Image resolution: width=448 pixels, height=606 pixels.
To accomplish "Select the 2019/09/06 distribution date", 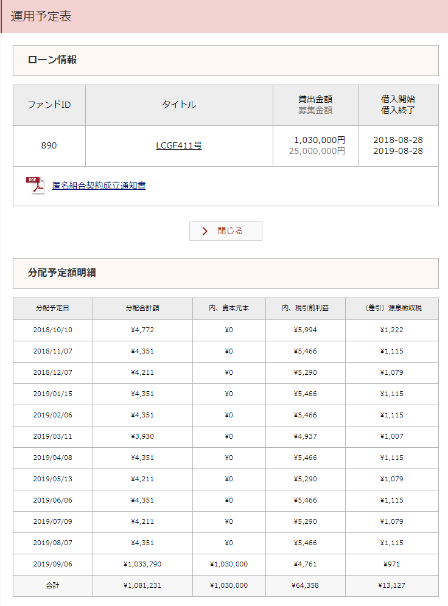I will point(52,564).
